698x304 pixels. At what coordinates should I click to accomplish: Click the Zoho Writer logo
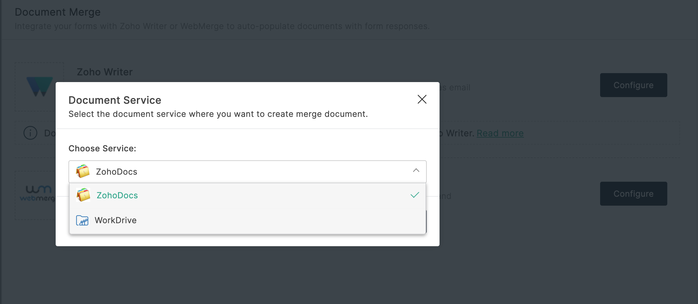coord(39,87)
